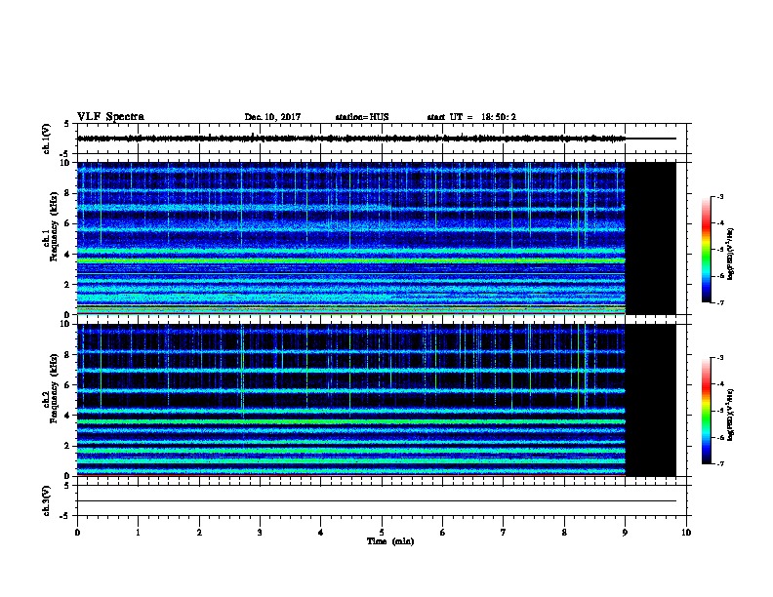Click time-axis tick label "9"
This screenshot has width=773, height=597.
[625, 533]
